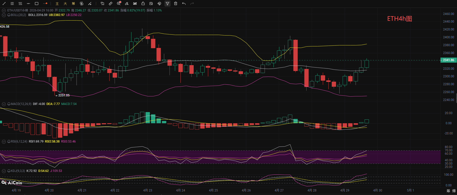This screenshot has height=195, width=457.
Task: Toggle the alert bell beside MACD(12,26,9)
Action: coord(9,104)
